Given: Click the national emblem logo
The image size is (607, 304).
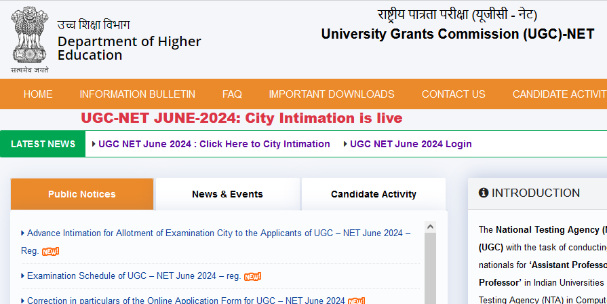Looking at the screenshot, I should point(30,40).
